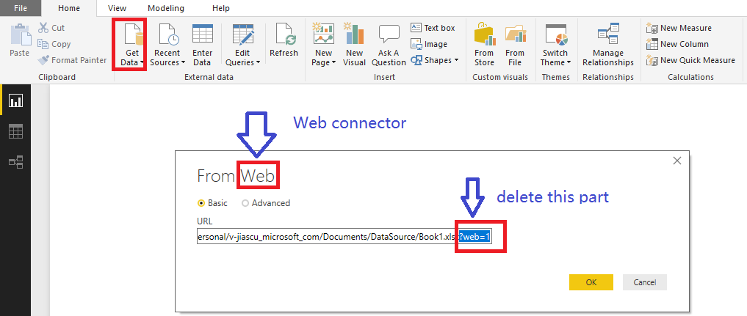Open the File menu tab
The width and height of the screenshot is (747, 316).
(21, 8)
